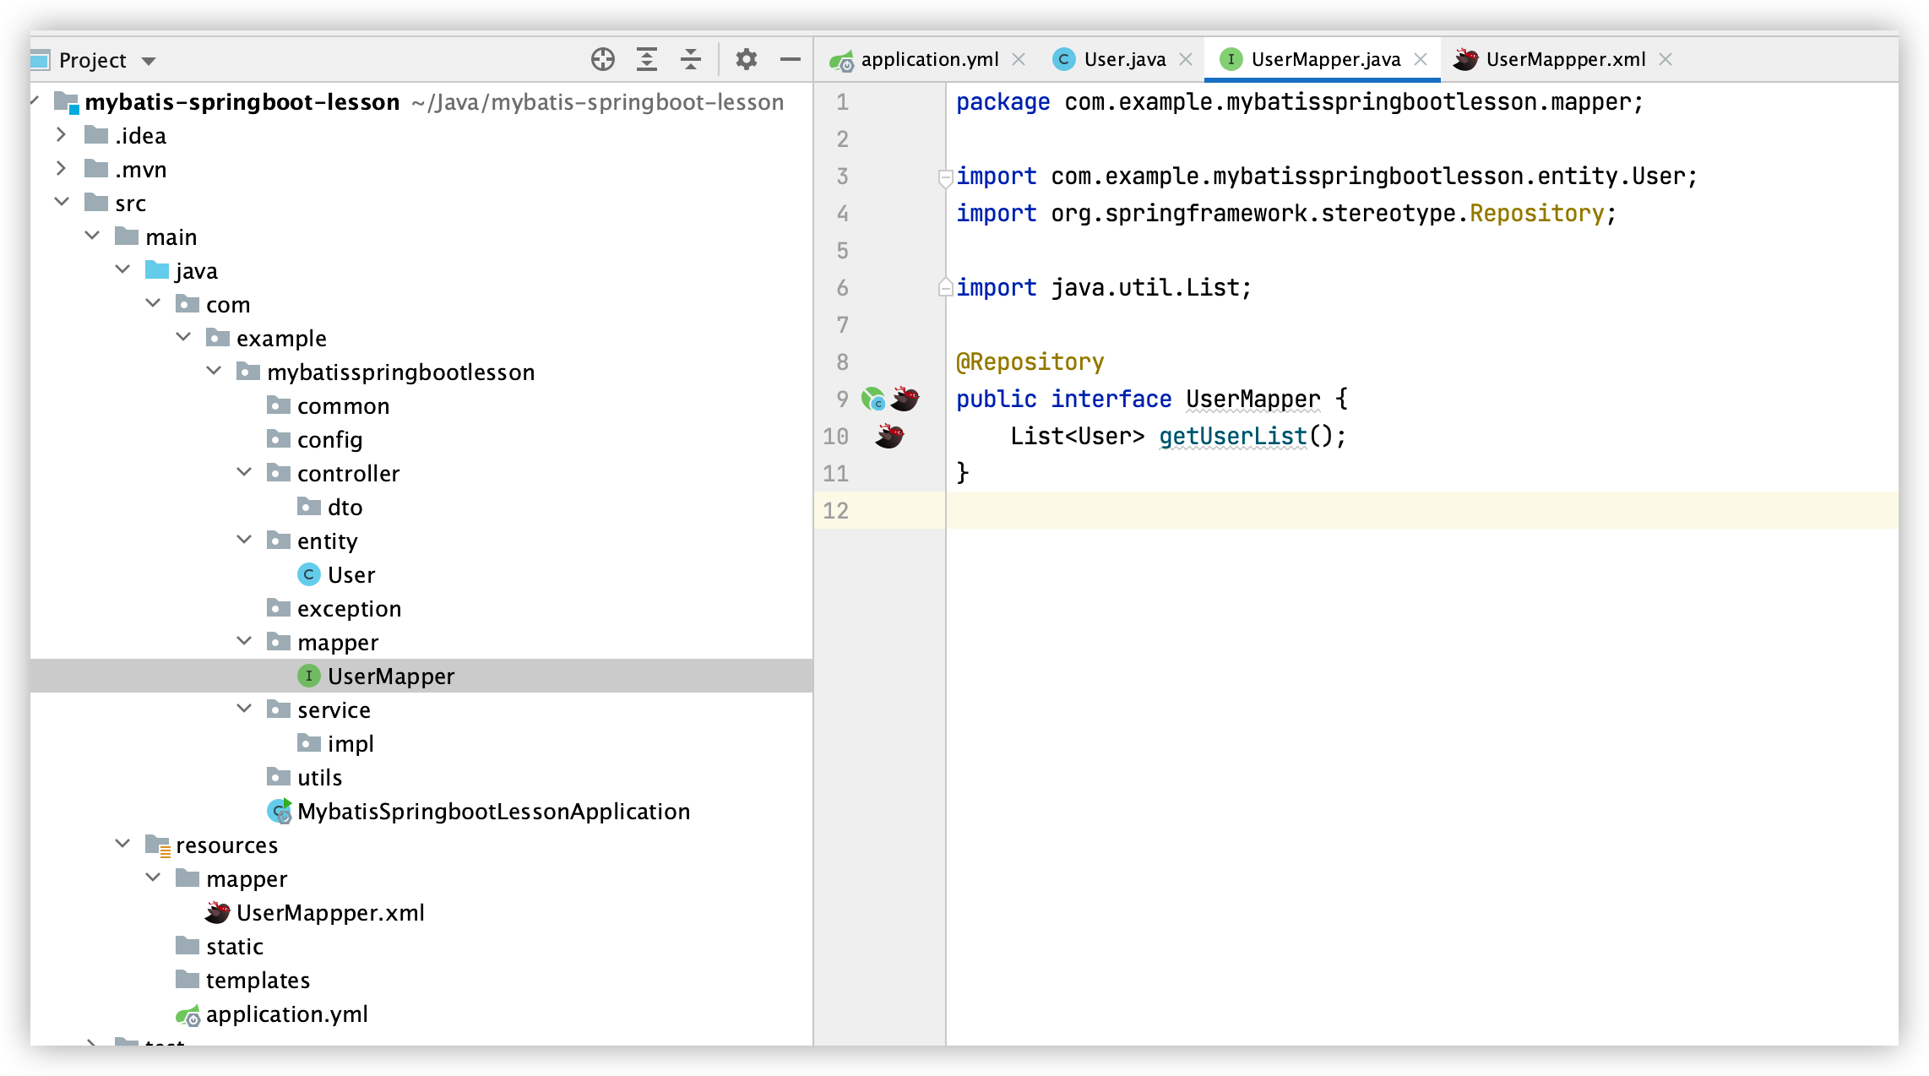Hide the Project panel with minus icon

790,59
